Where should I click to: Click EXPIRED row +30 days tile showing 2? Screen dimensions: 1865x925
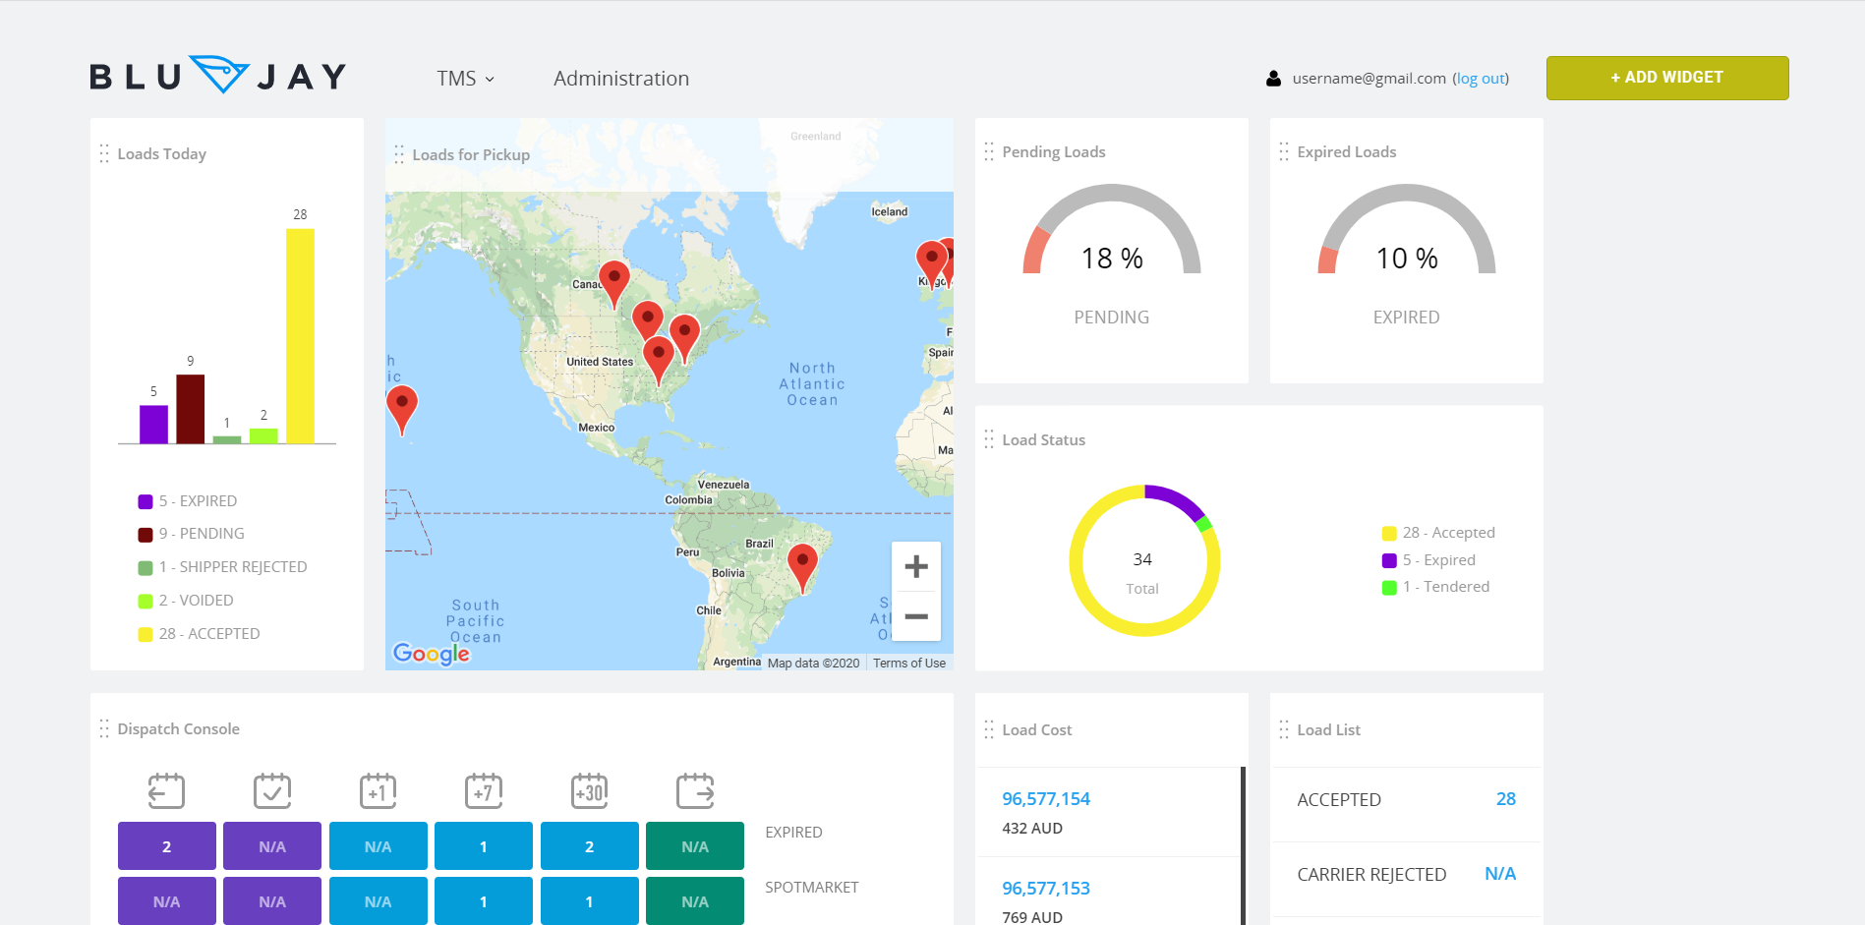click(590, 846)
